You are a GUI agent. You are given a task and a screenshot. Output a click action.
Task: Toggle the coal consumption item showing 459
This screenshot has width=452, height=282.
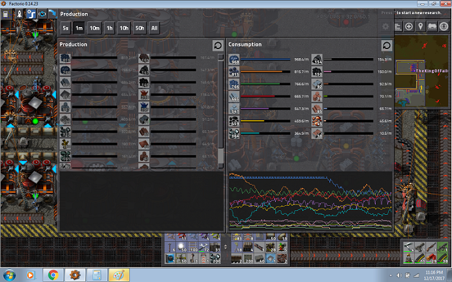tap(234, 121)
